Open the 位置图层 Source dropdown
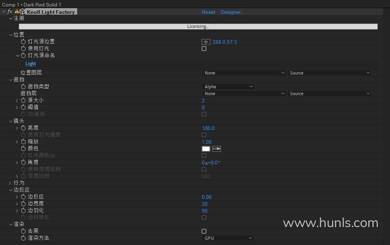This screenshot has width=390, height=245. (x=329, y=73)
